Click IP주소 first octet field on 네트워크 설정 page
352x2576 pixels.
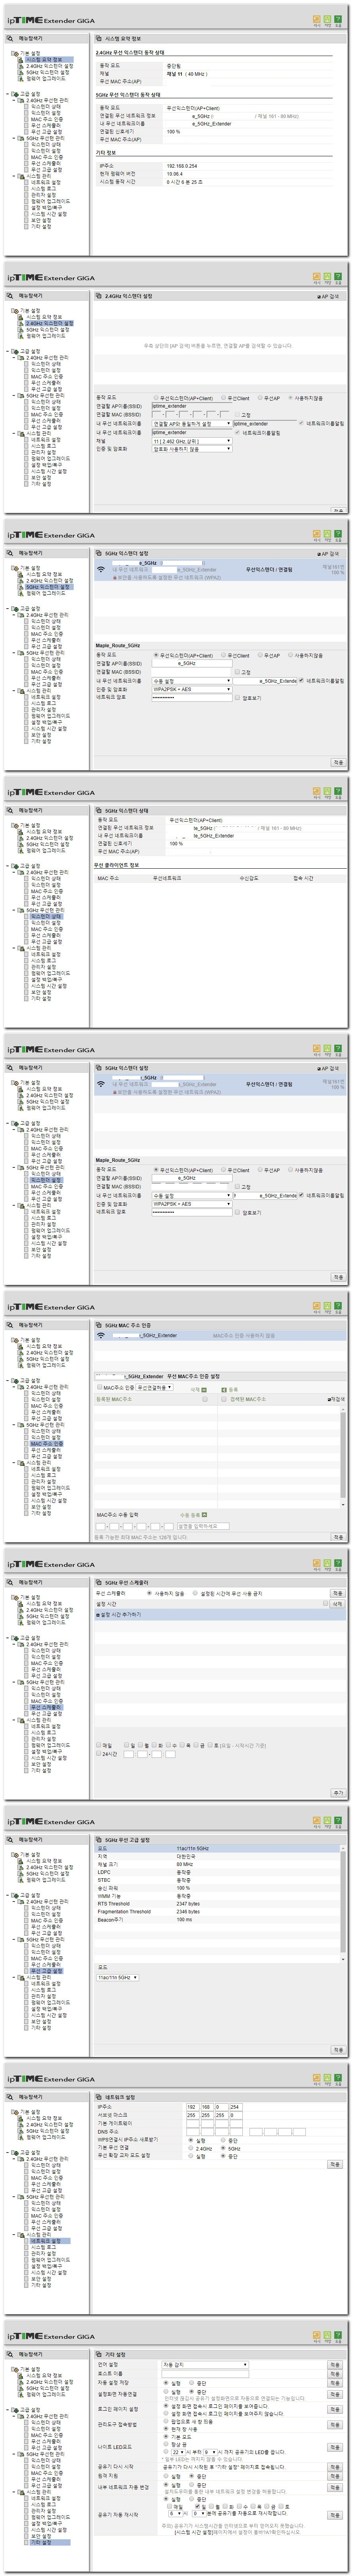[x=193, y=2107]
